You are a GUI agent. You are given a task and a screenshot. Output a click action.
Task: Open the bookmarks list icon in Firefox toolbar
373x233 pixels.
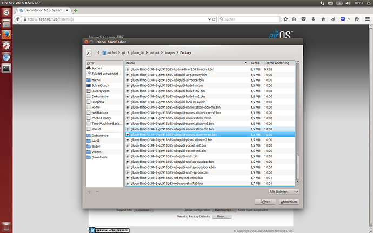coord(294,19)
